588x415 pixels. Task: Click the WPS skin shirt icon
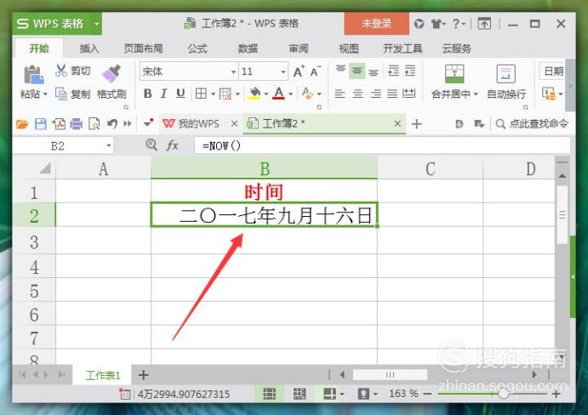pyautogui.click(x=437, y=24)
